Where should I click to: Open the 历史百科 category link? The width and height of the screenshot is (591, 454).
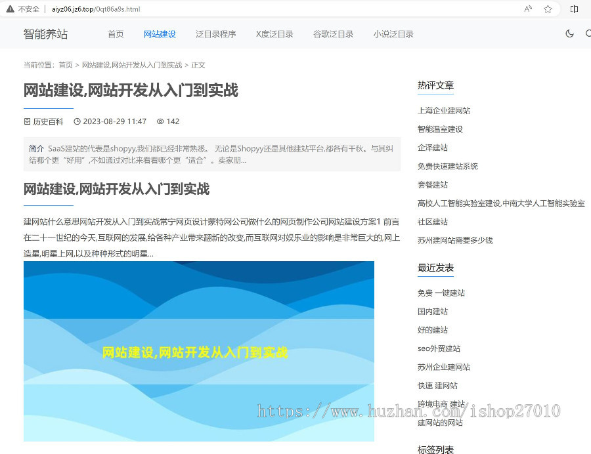point(48,121)
